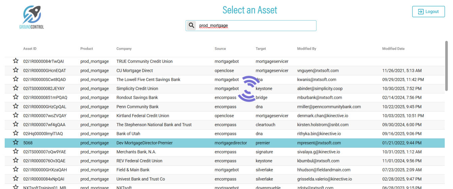This screenshot has height=189, width=453.
Task: Select asset ID 02iTS00000082JEYAY
Action: coord(44,88)
